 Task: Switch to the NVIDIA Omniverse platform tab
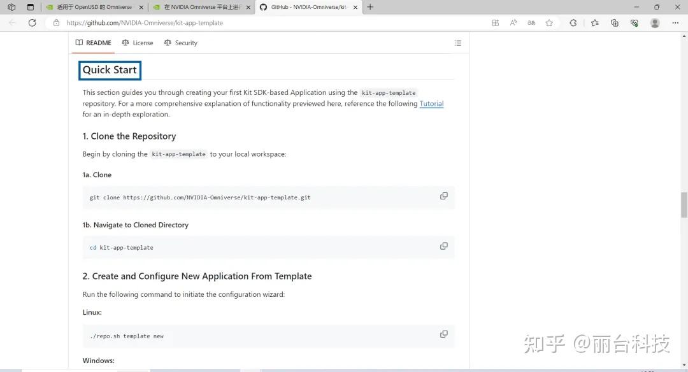pyautogui.click(x=201, y=7)
